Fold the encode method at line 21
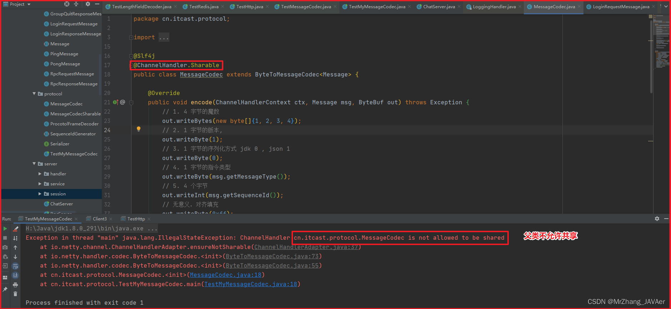Image resolution: width=671 pixels, height=309 pixels. click(x=131, y=103)
